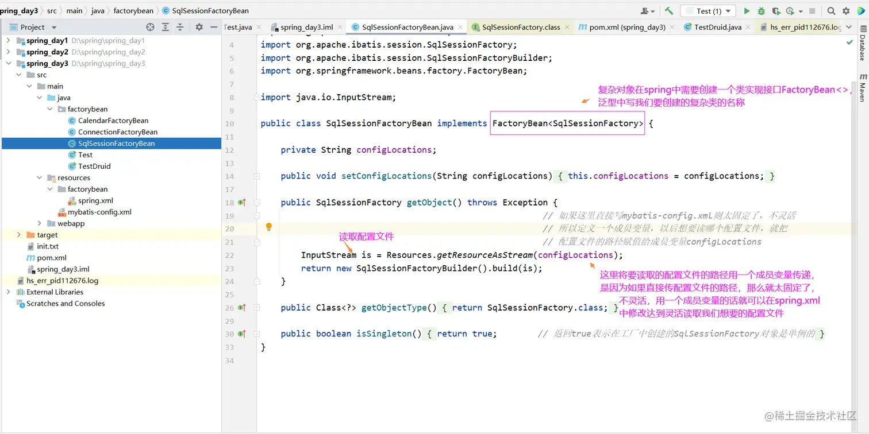Click the gray stop square icon
The height and width of the screenshot is (434, 869).
pos(812,11)
